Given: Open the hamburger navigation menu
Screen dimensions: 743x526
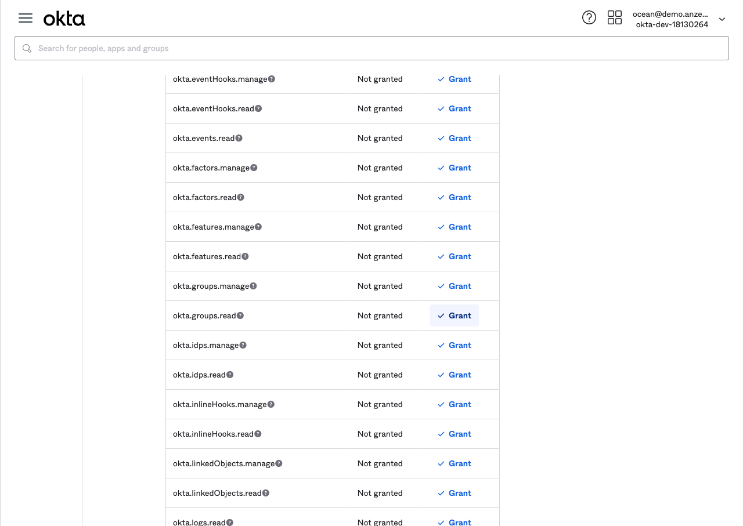Looking at the screenshot, I should 26,18.
